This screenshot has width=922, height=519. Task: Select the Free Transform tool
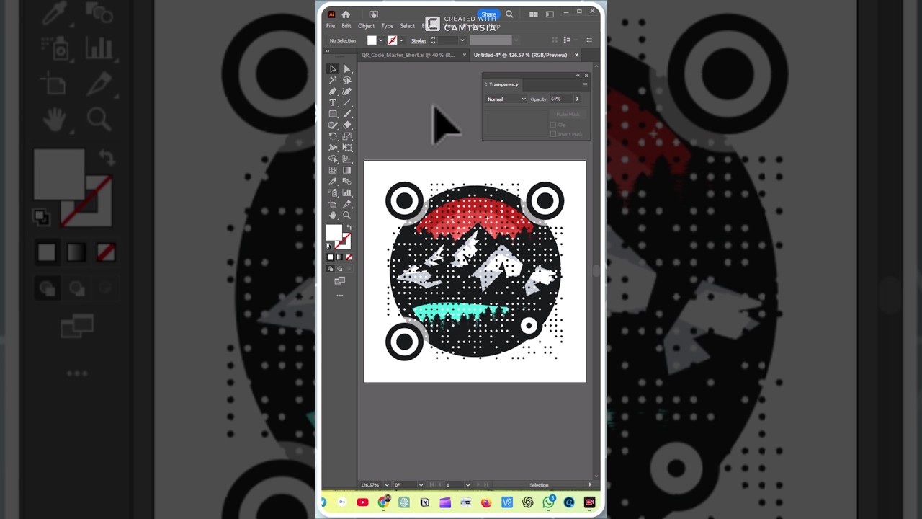tap(346, 147)
